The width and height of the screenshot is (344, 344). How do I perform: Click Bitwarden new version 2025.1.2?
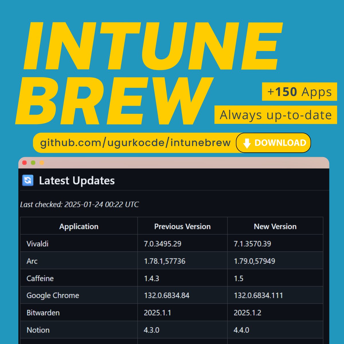click(247, 313)
